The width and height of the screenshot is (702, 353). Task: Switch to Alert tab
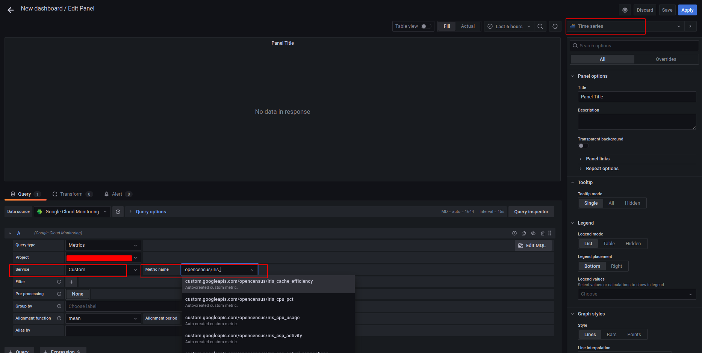point(118,194)
